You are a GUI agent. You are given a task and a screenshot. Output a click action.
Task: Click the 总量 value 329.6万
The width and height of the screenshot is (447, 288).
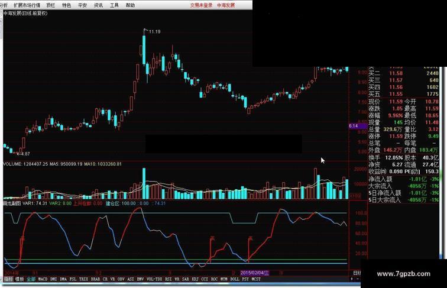click(x=393, y=129)
